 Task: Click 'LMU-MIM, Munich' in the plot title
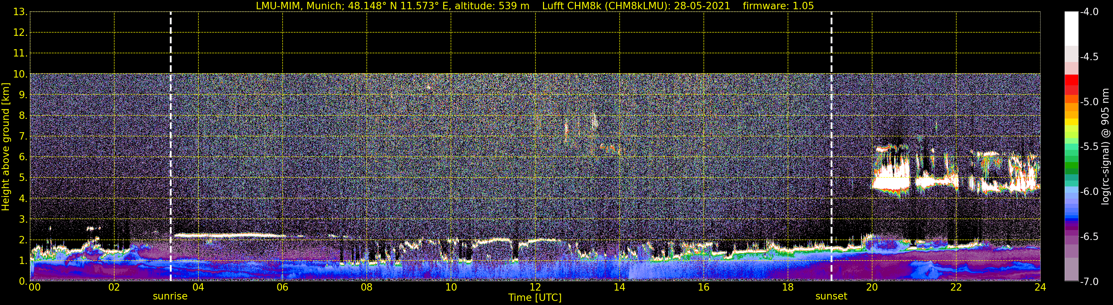coord(299,6)
